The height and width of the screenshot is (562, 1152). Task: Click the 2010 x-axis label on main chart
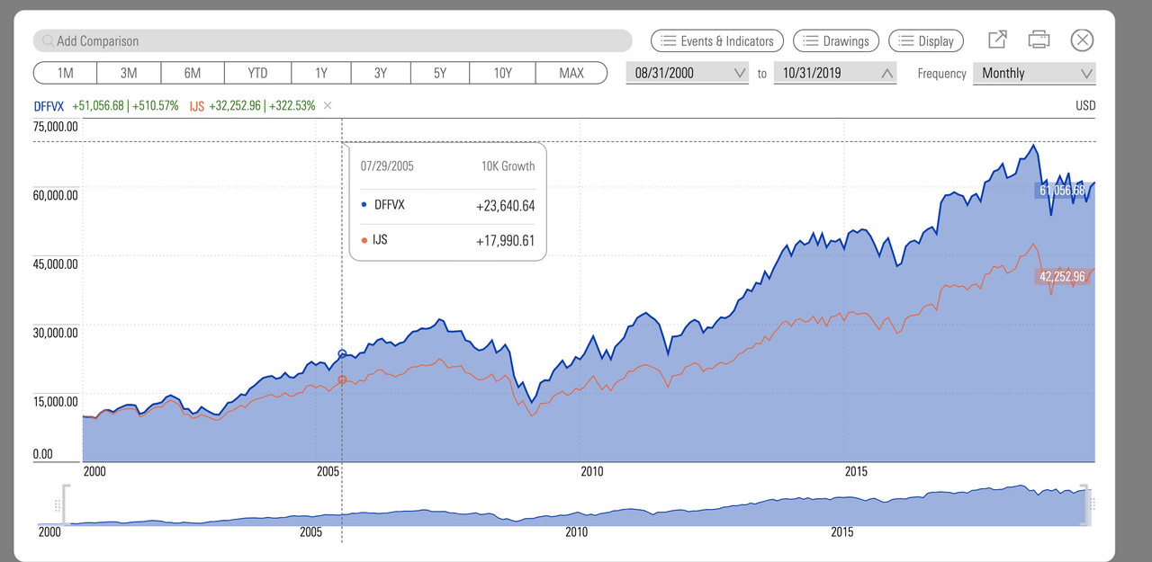point(592,471)
